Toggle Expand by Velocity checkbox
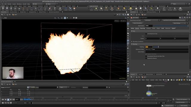This screenshot has height=107, width=191. 146,58
